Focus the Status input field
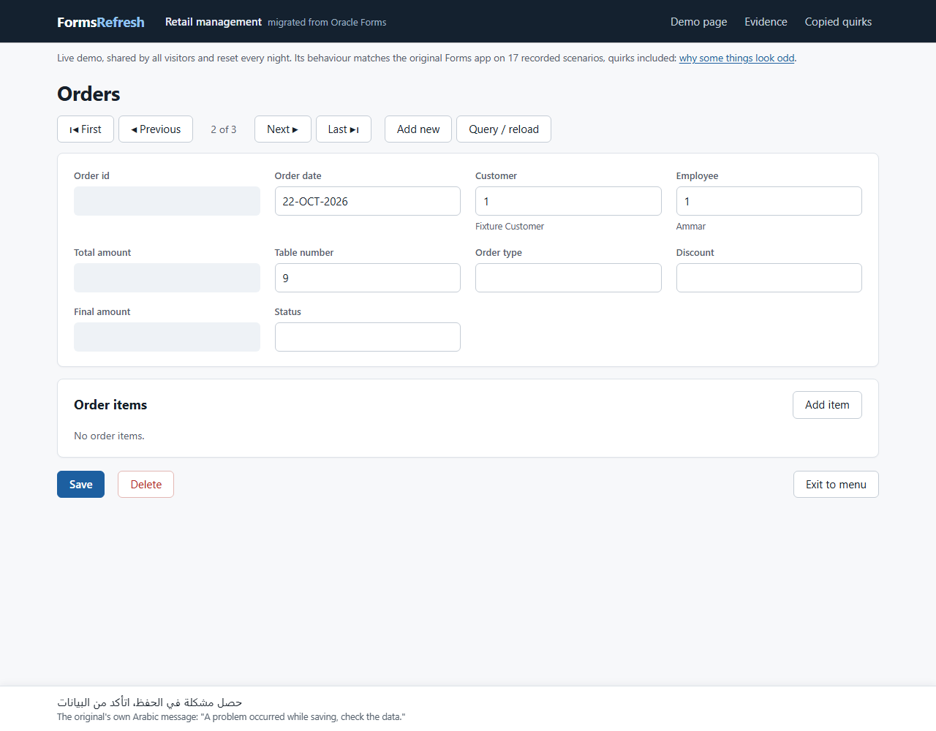The image size is (936, 731). [368, 337]
